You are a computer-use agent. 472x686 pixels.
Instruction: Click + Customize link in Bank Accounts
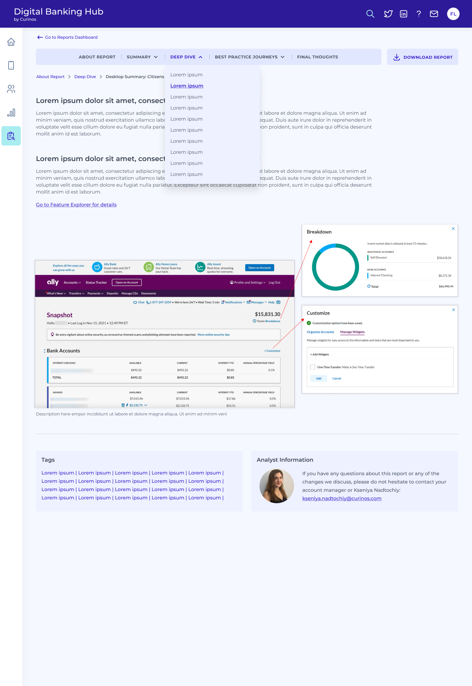[272, 351]
